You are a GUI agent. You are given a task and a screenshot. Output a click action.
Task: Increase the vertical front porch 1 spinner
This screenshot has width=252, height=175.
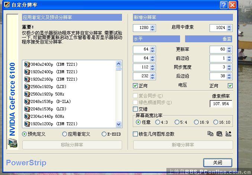(229, 57)
